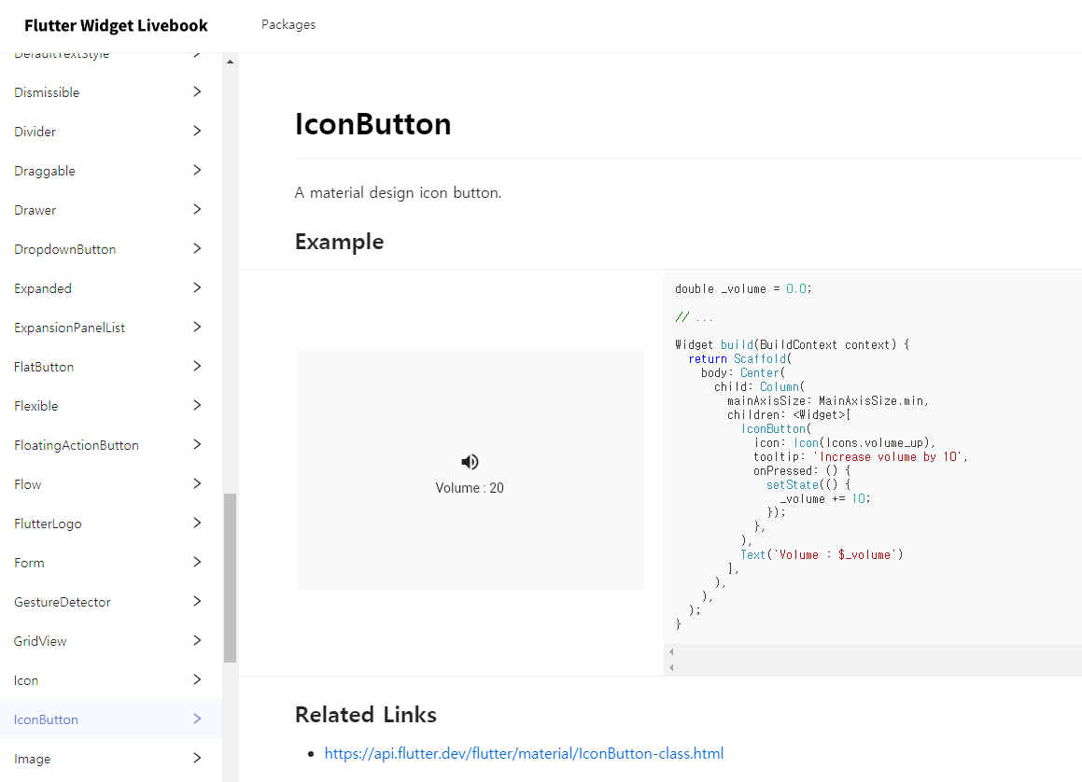Click the Form chevron arrow

click(197, 562)
